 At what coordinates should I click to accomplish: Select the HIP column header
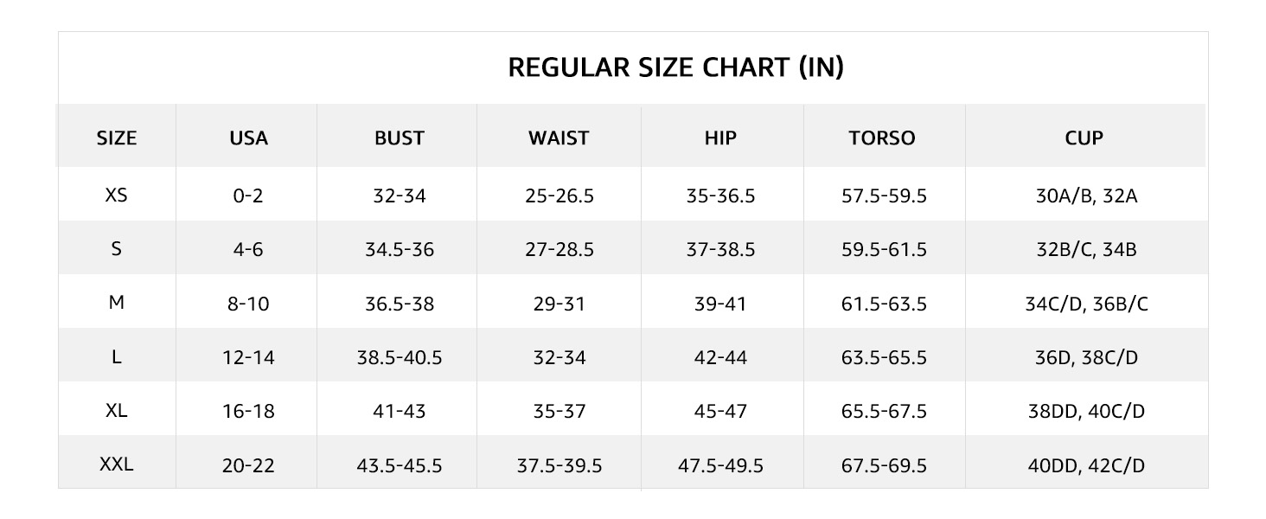pos(720,138)
